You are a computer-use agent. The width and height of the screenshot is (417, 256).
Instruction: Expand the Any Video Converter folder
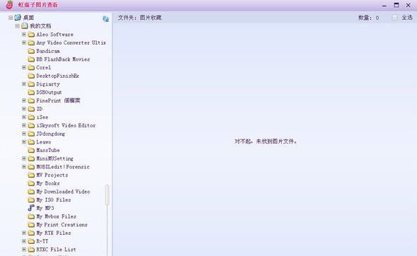(24, 42)
